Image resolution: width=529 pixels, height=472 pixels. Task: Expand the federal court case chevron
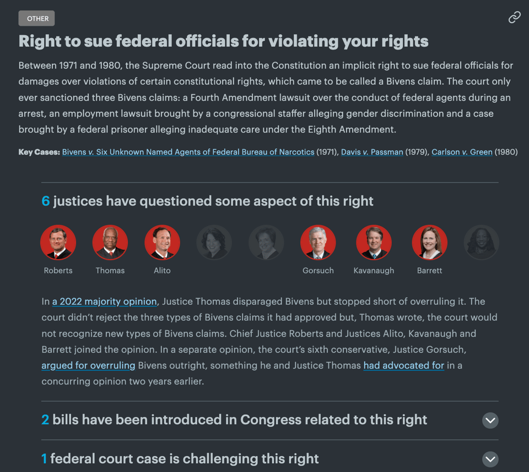[490, 459]
